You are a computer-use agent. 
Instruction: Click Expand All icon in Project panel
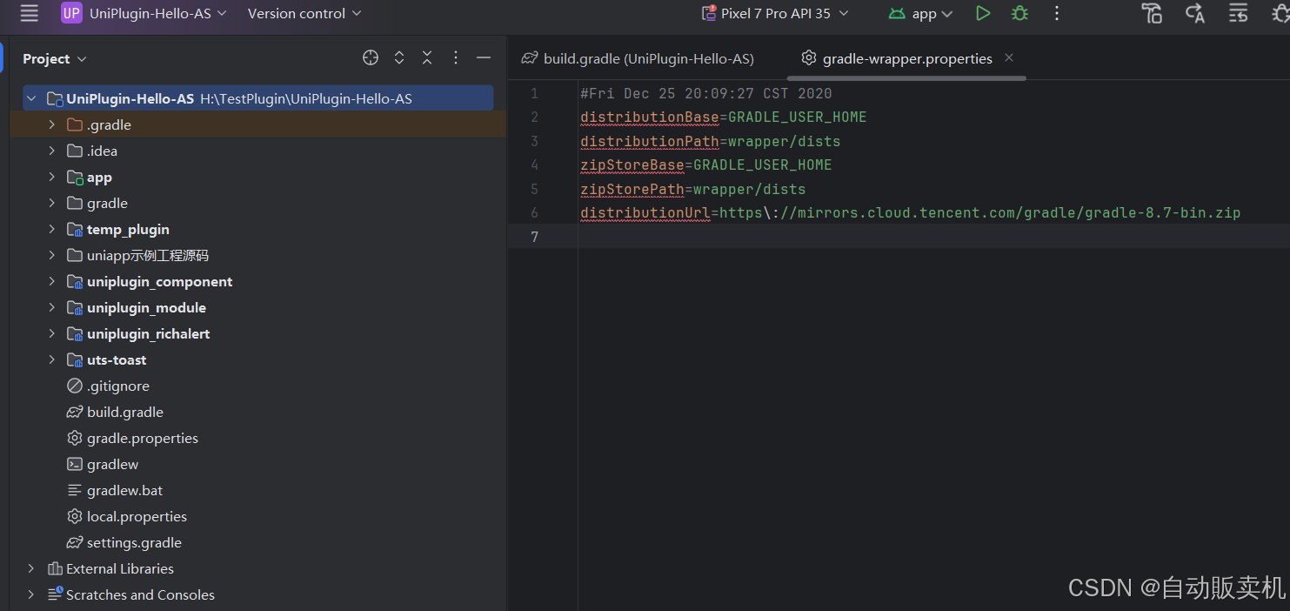pyautogui.click(x=399, y=57)
